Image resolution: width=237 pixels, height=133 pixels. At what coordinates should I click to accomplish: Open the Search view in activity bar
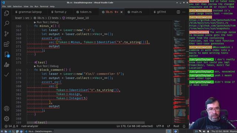click(x=7, y=23)
